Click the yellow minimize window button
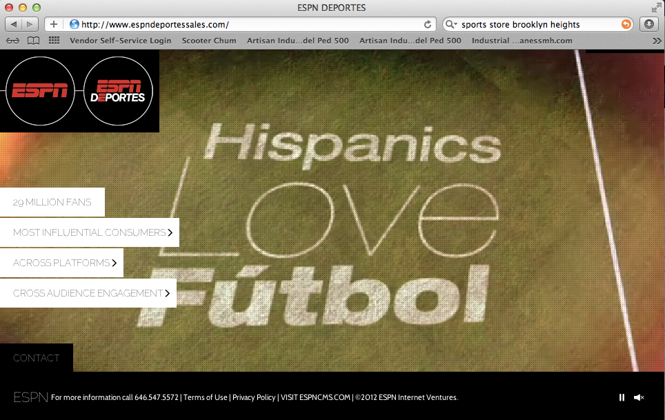 point(23,7)
